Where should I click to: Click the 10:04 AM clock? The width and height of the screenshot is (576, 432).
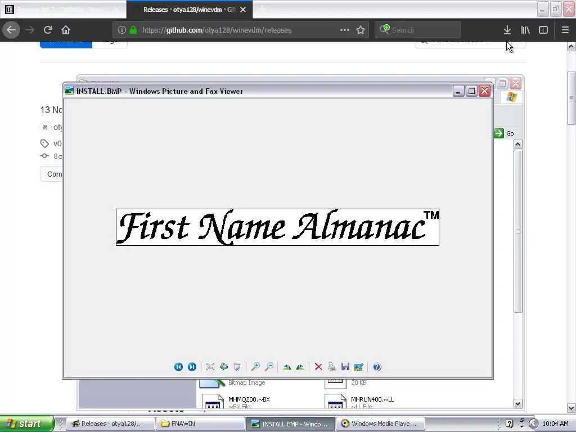tap(555, 424)
